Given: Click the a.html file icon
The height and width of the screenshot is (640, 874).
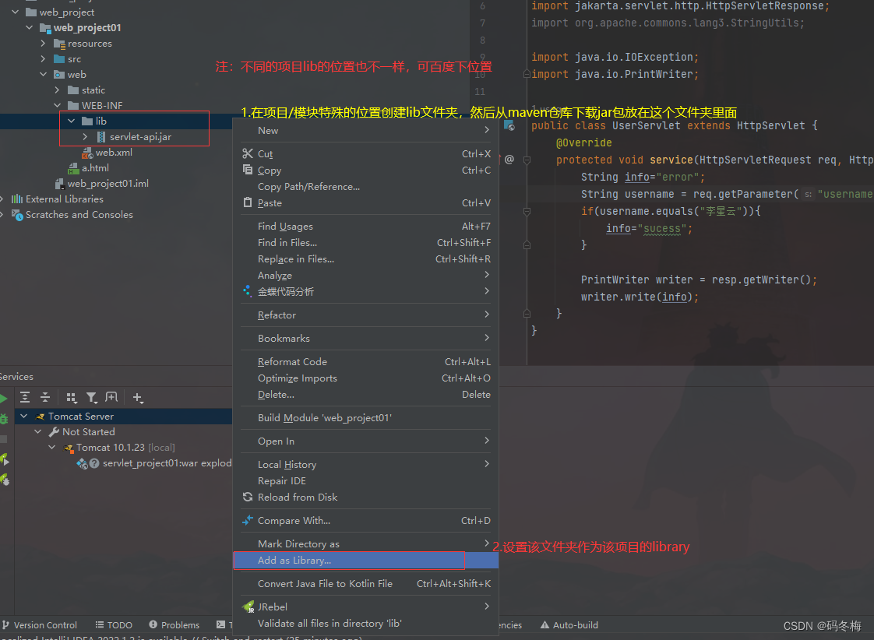Looking at the screenshot, I should 73,168.
